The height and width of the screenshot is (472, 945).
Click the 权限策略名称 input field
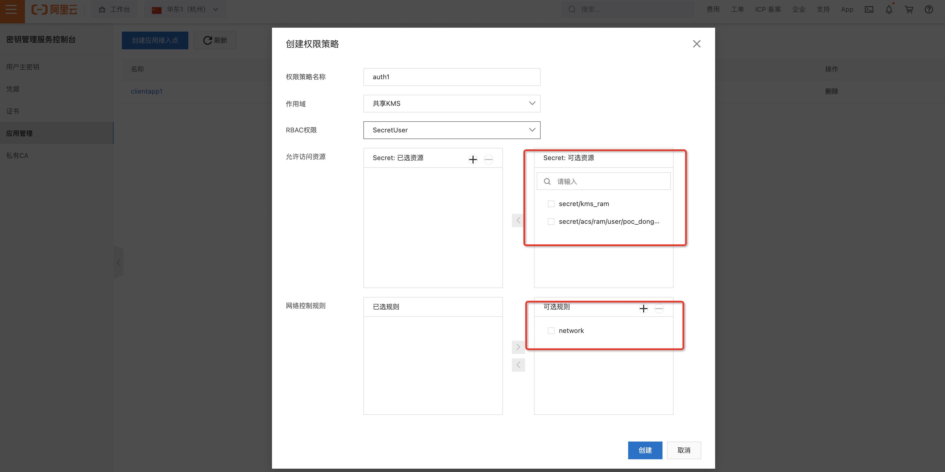pos(452,77)
